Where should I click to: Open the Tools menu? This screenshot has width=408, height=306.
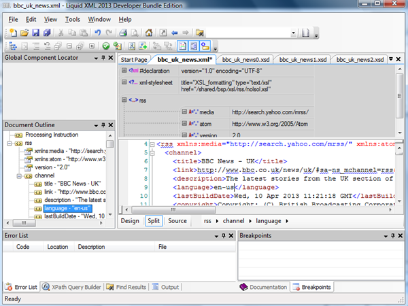click(x=73, y=20)
